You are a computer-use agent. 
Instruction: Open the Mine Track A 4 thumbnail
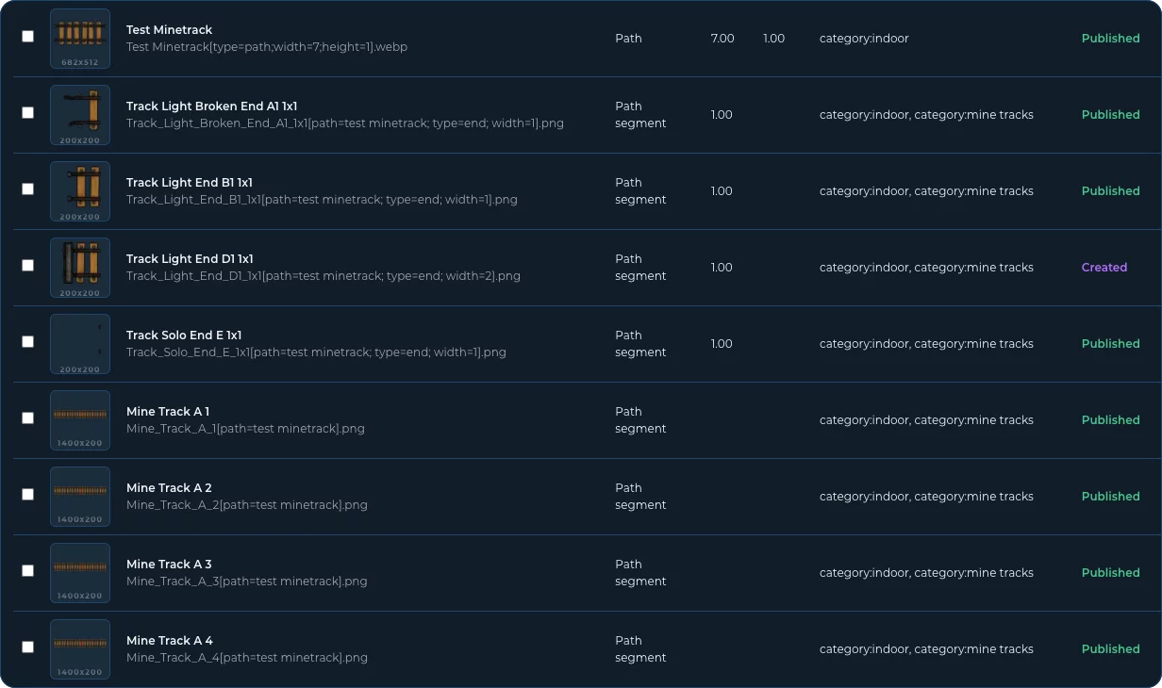point(80,649)
